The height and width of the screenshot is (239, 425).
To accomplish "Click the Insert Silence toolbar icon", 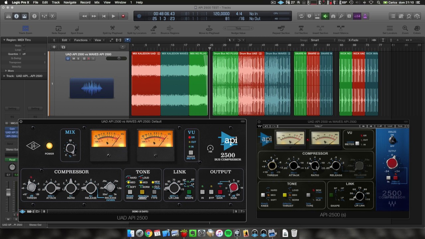I will 341,29.
